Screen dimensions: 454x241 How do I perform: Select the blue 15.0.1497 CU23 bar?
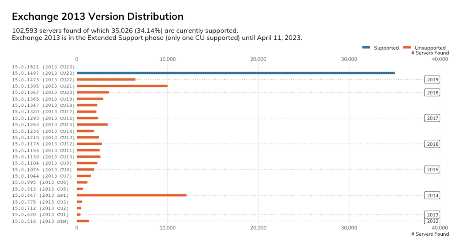point(235,73)
